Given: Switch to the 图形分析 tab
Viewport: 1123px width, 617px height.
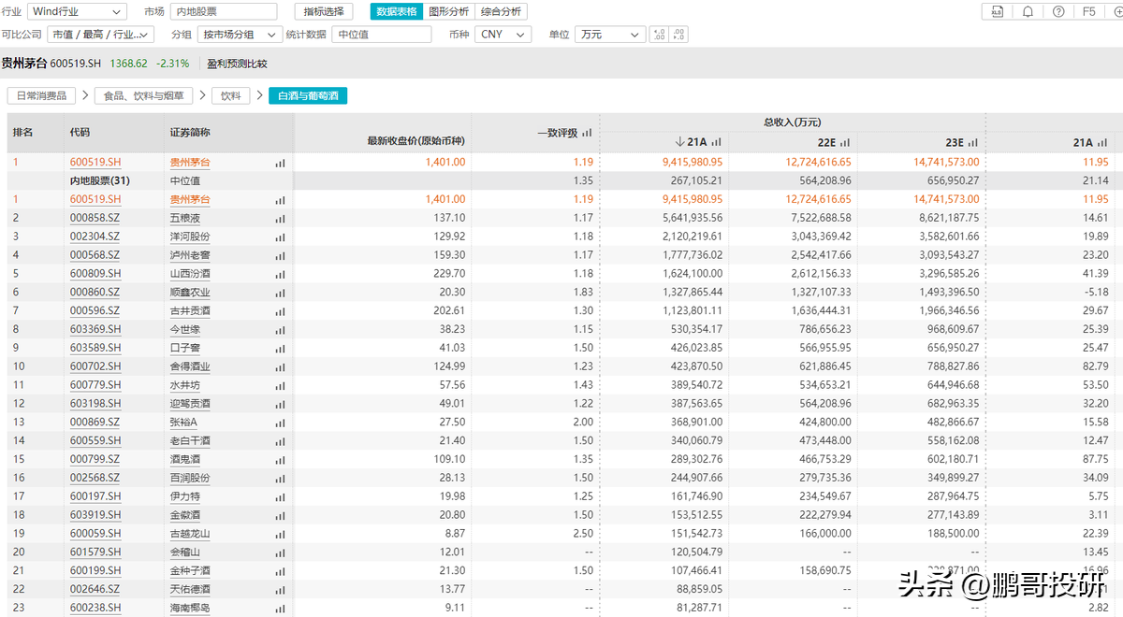Looking at the screenshot, I should pos(448,11).
